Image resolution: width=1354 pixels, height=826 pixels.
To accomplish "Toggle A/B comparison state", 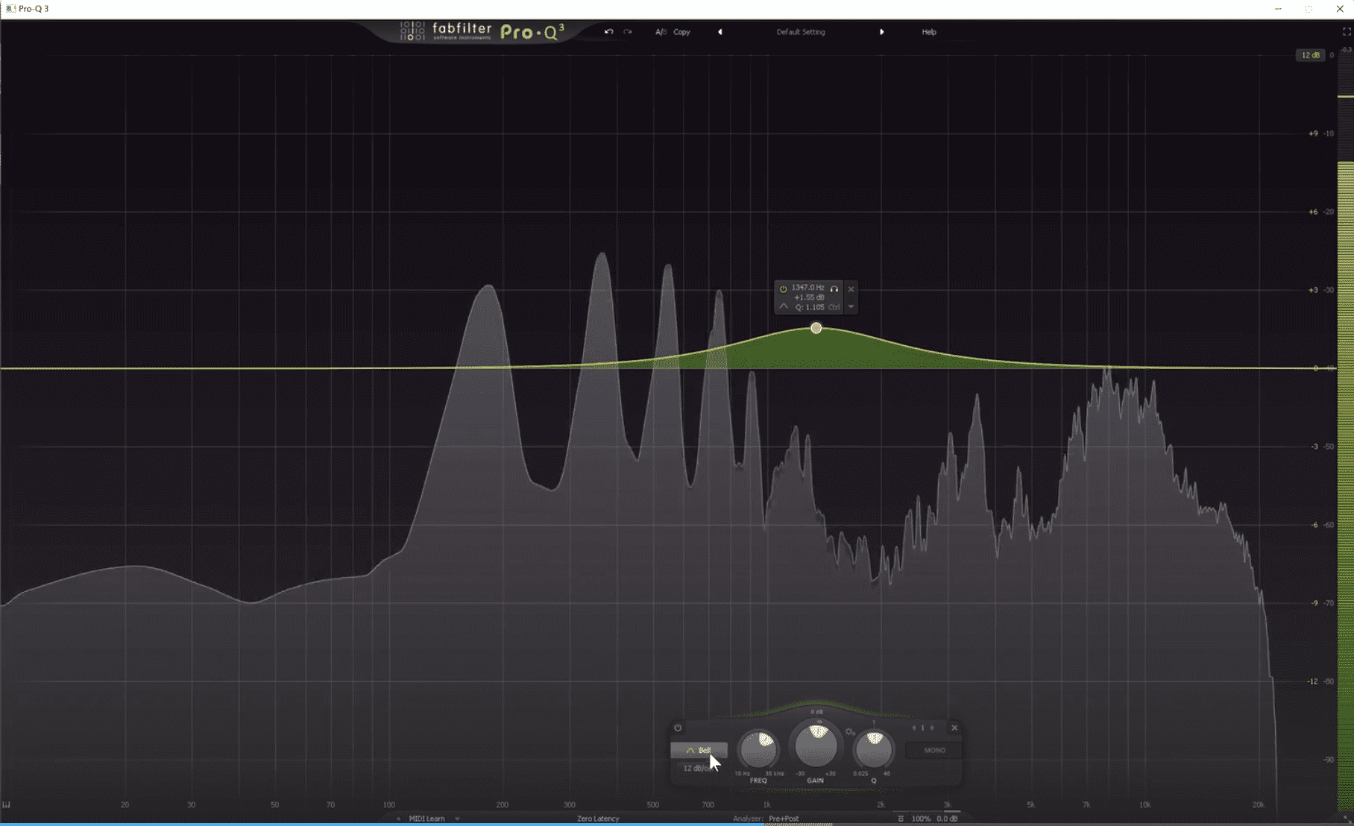I will (x=661, y=32).
